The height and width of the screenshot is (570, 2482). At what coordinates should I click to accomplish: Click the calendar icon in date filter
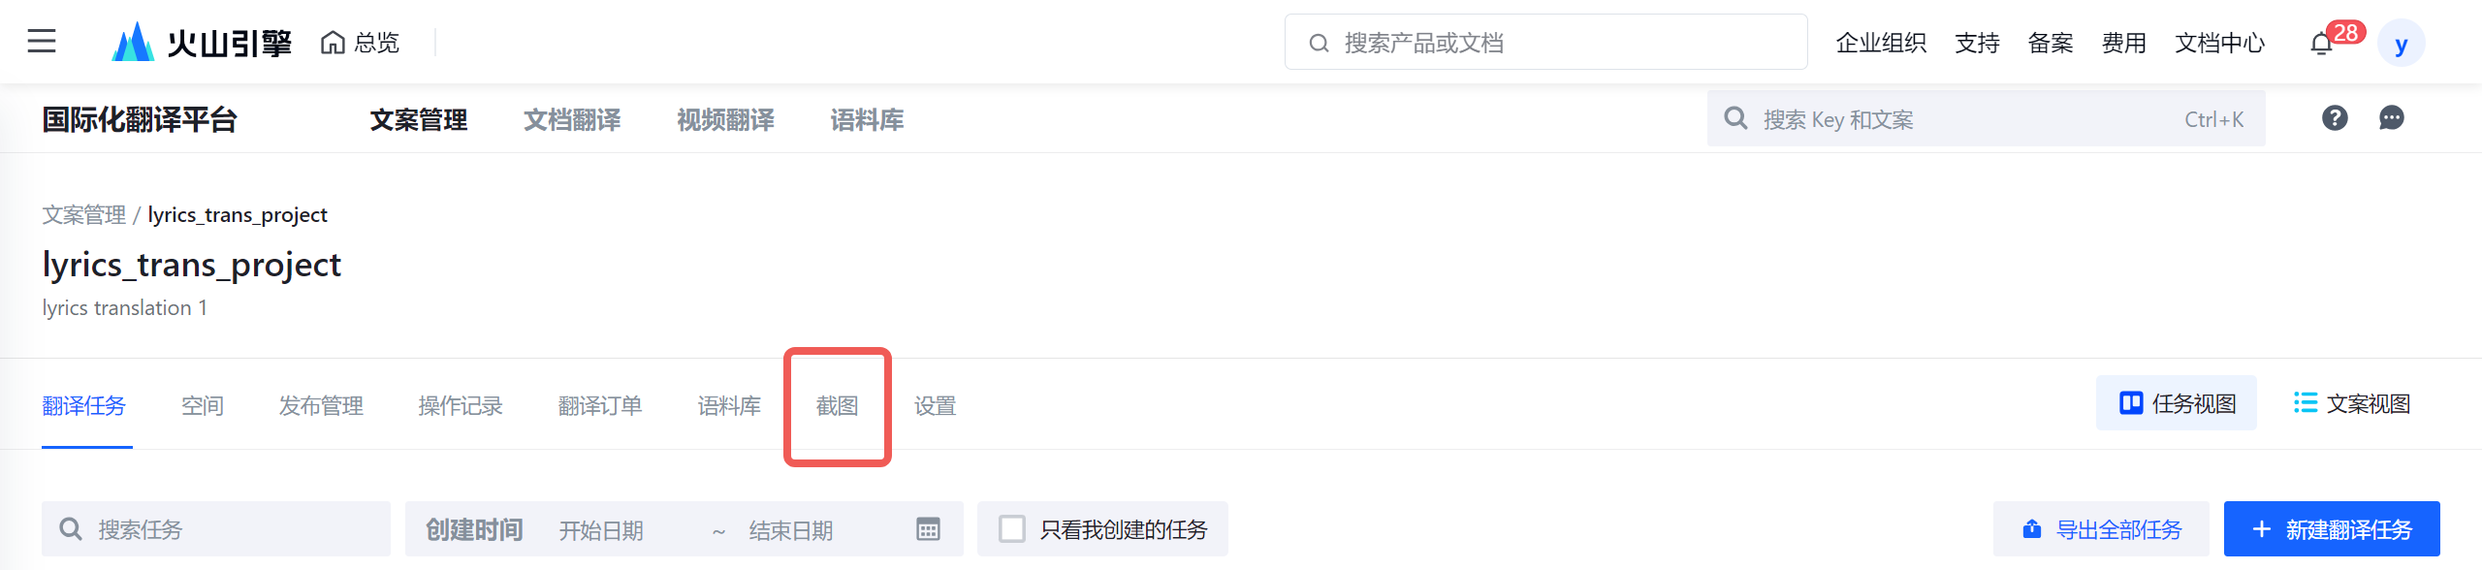[x=928, y=529]
